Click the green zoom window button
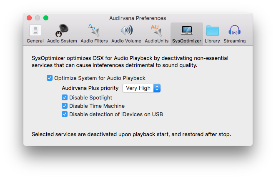 46,18
